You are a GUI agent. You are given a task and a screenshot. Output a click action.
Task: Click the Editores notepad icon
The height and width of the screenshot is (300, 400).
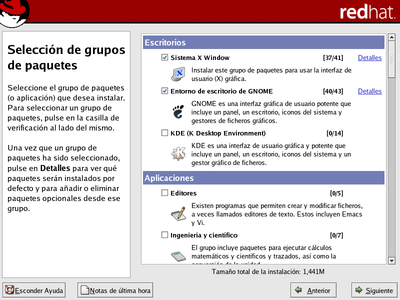click(178, 214)
